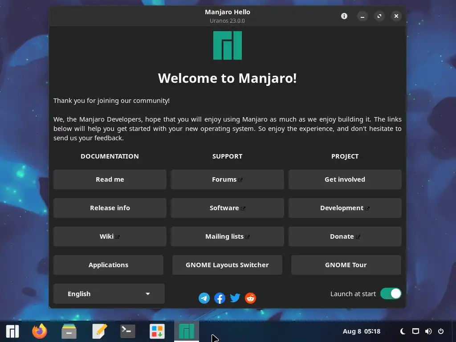This screenshot has width=456, height=342.
Task: Click the DOCUMENTATION column heading
Action: click(110, 156)
